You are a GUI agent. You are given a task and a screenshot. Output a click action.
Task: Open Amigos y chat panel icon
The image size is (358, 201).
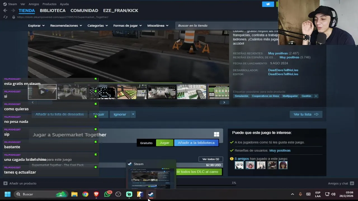(x=352, y=183)
